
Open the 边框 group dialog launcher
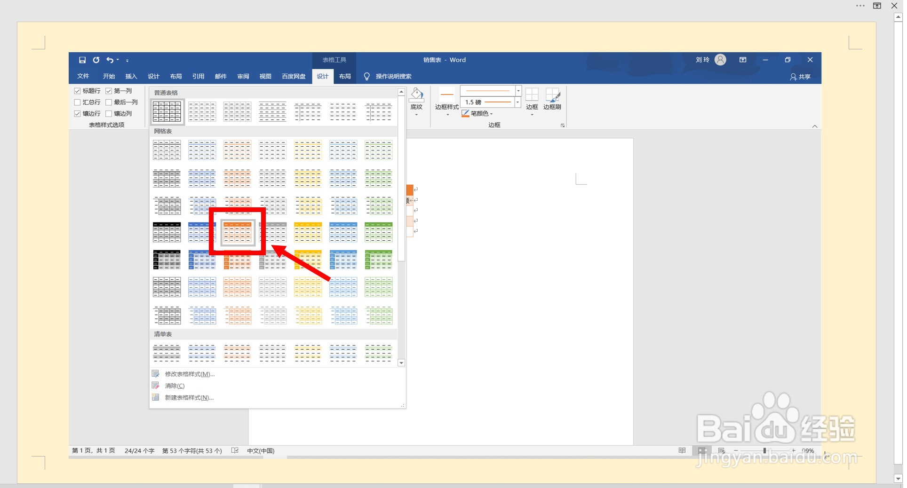pos(563,126)
